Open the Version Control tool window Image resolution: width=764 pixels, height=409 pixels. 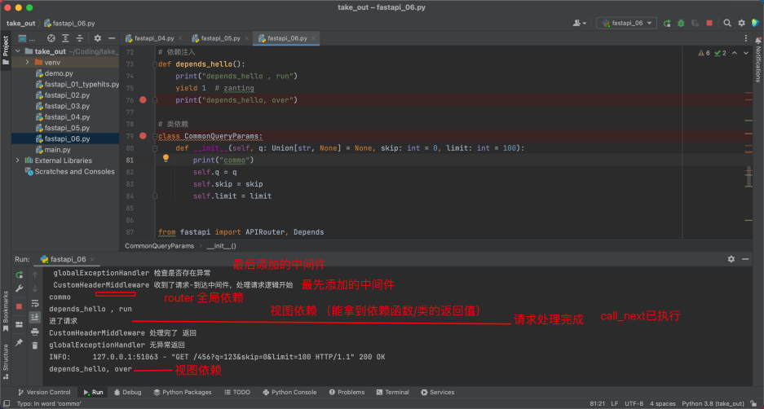44,392
